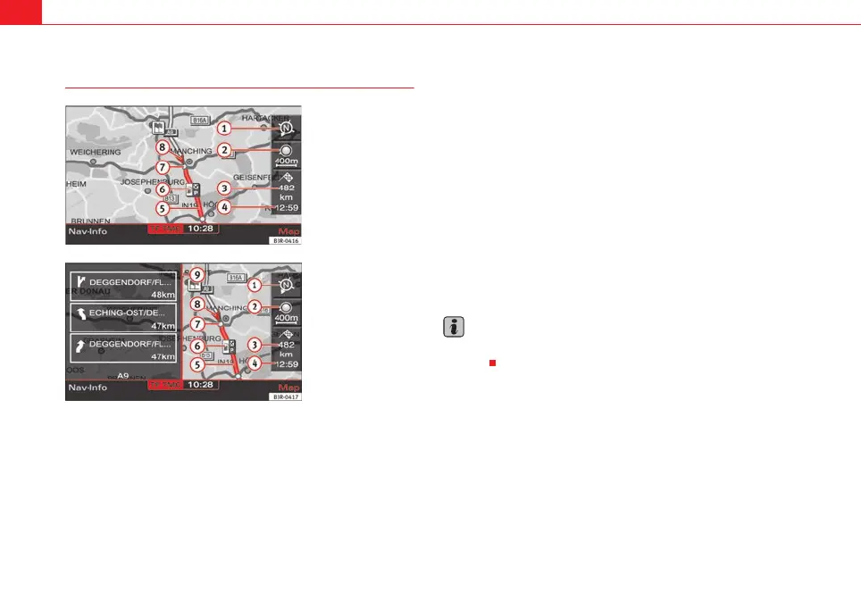Viewport: 861px width, 609px height.
Task: Tap the TP TMC indicator in figure B1R-0416
Action: [164, 229]
